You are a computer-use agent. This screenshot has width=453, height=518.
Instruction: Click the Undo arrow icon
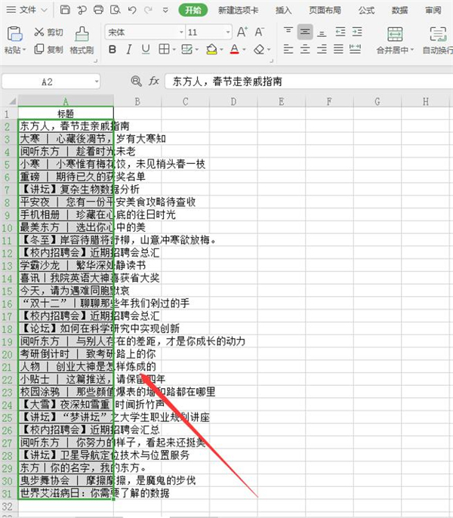click(132, 10)
